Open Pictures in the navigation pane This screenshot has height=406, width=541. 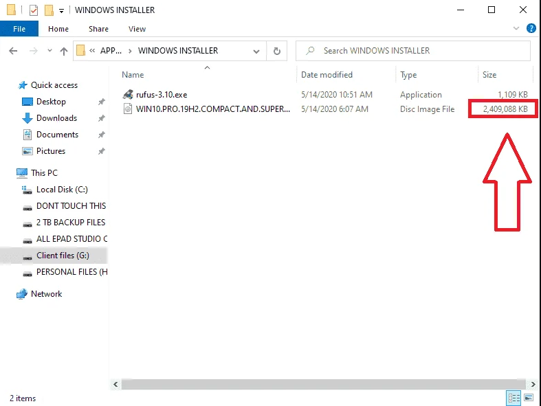tap(51, 151)
